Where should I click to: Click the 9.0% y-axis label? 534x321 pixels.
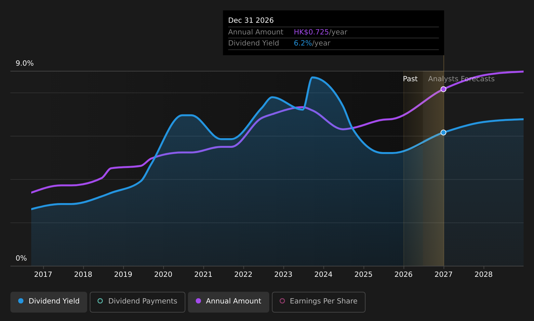25,63
